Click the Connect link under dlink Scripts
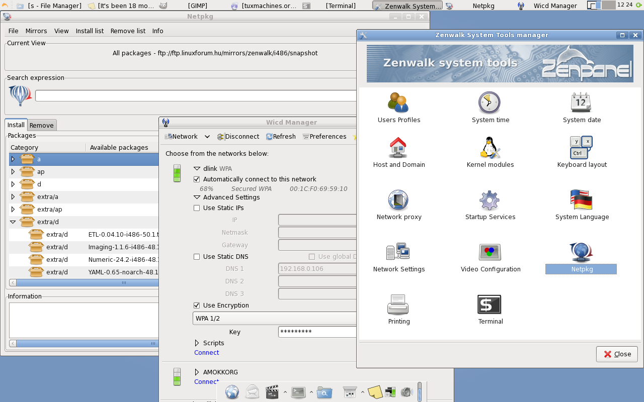644x402 pixels. click(206, 353)
